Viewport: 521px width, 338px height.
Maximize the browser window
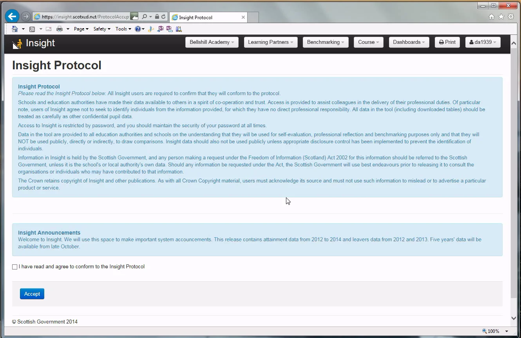(493, 5)
